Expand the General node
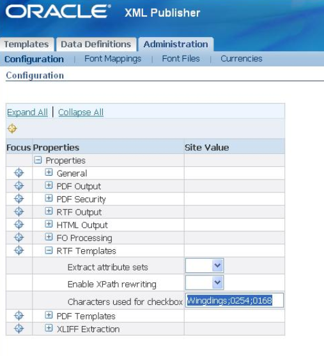324x356 pixels. pyautogui.click(x=49, y=173)
